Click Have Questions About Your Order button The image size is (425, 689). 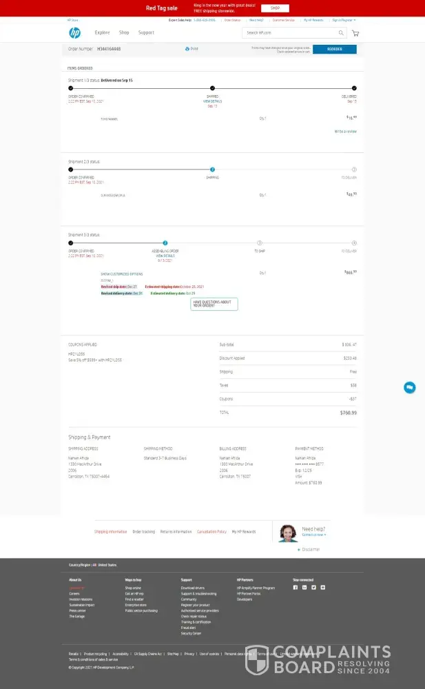tap(214, 304)
